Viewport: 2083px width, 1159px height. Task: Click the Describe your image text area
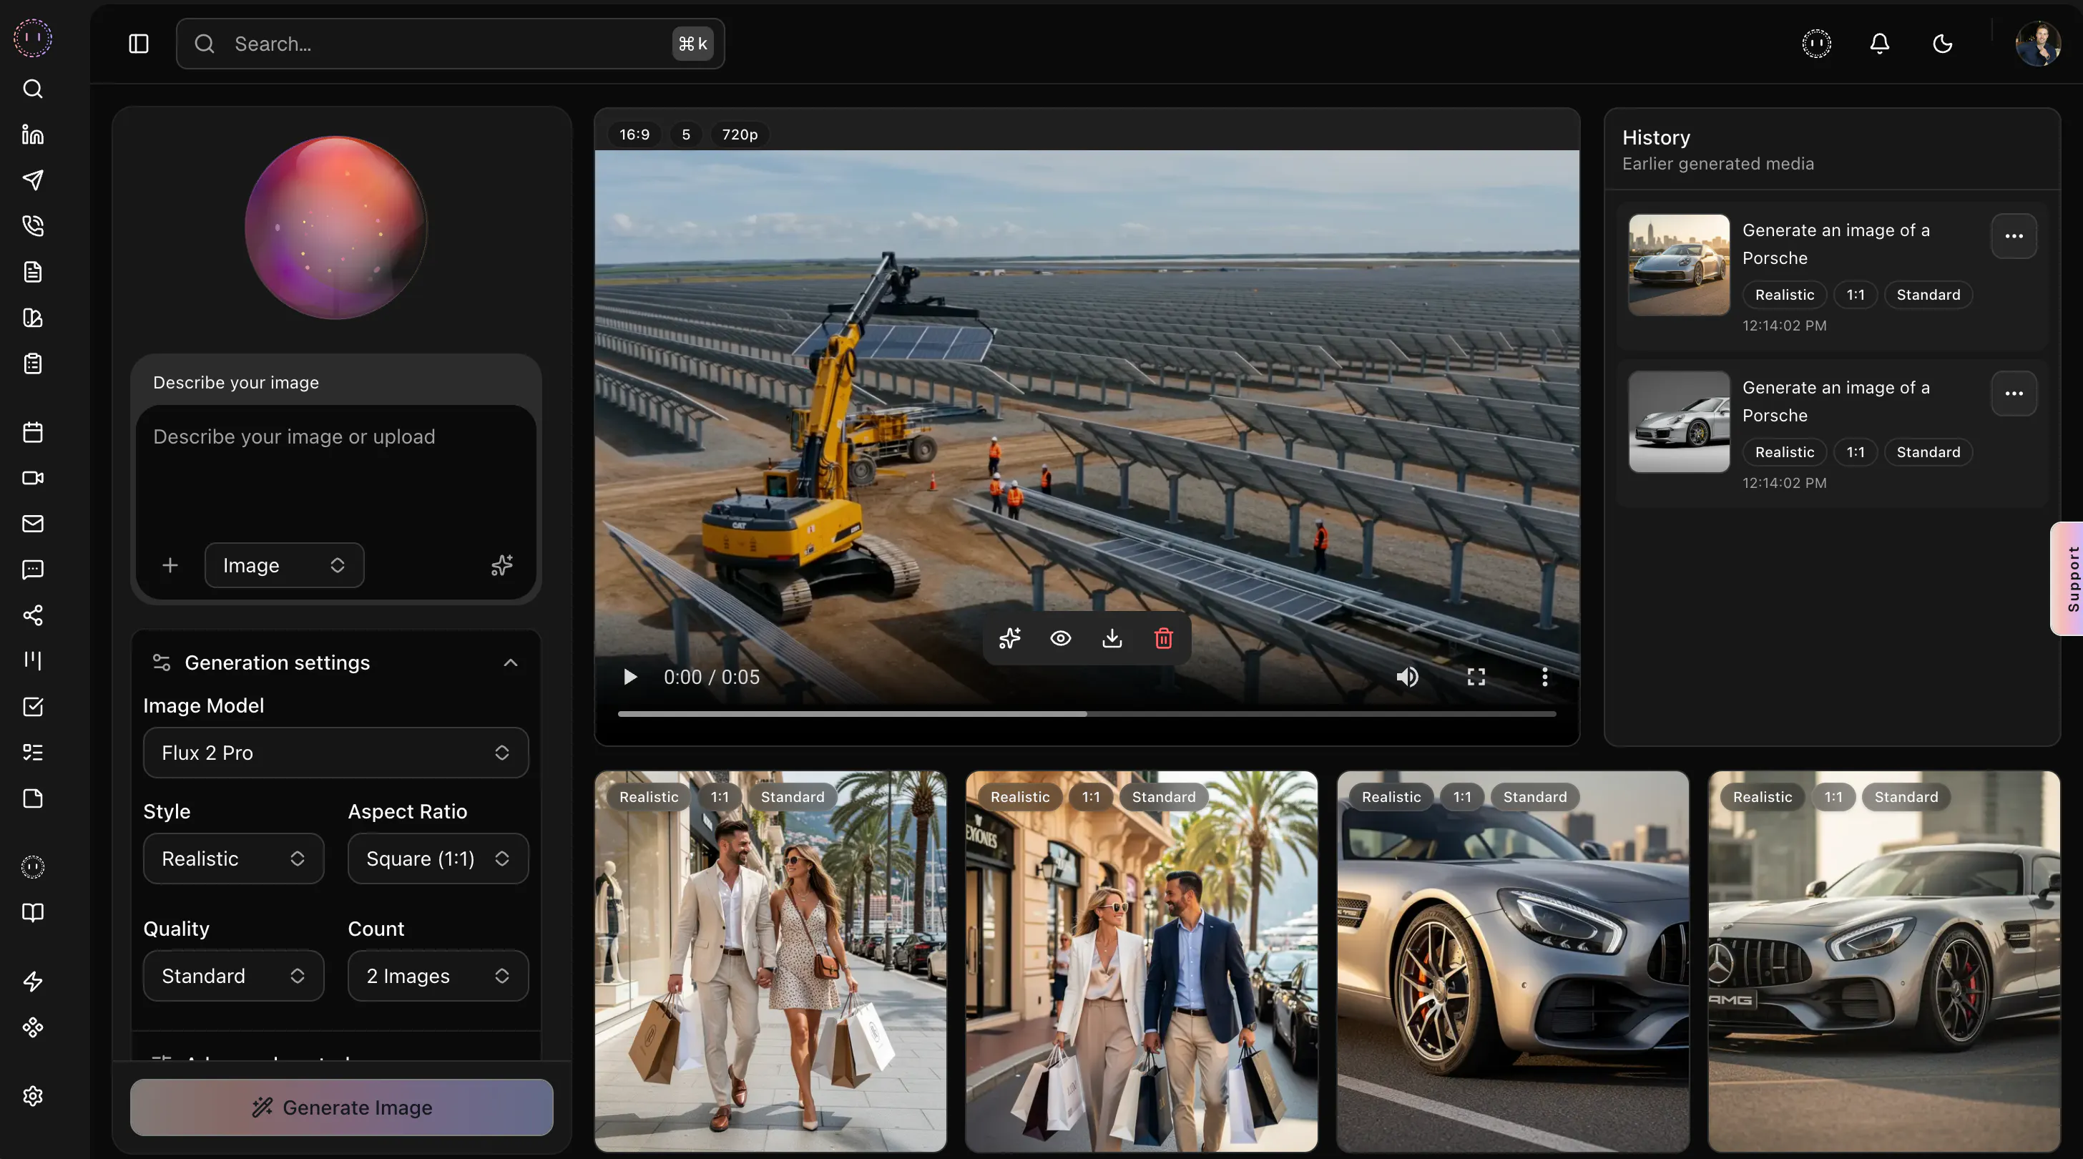tap(335, 471)
